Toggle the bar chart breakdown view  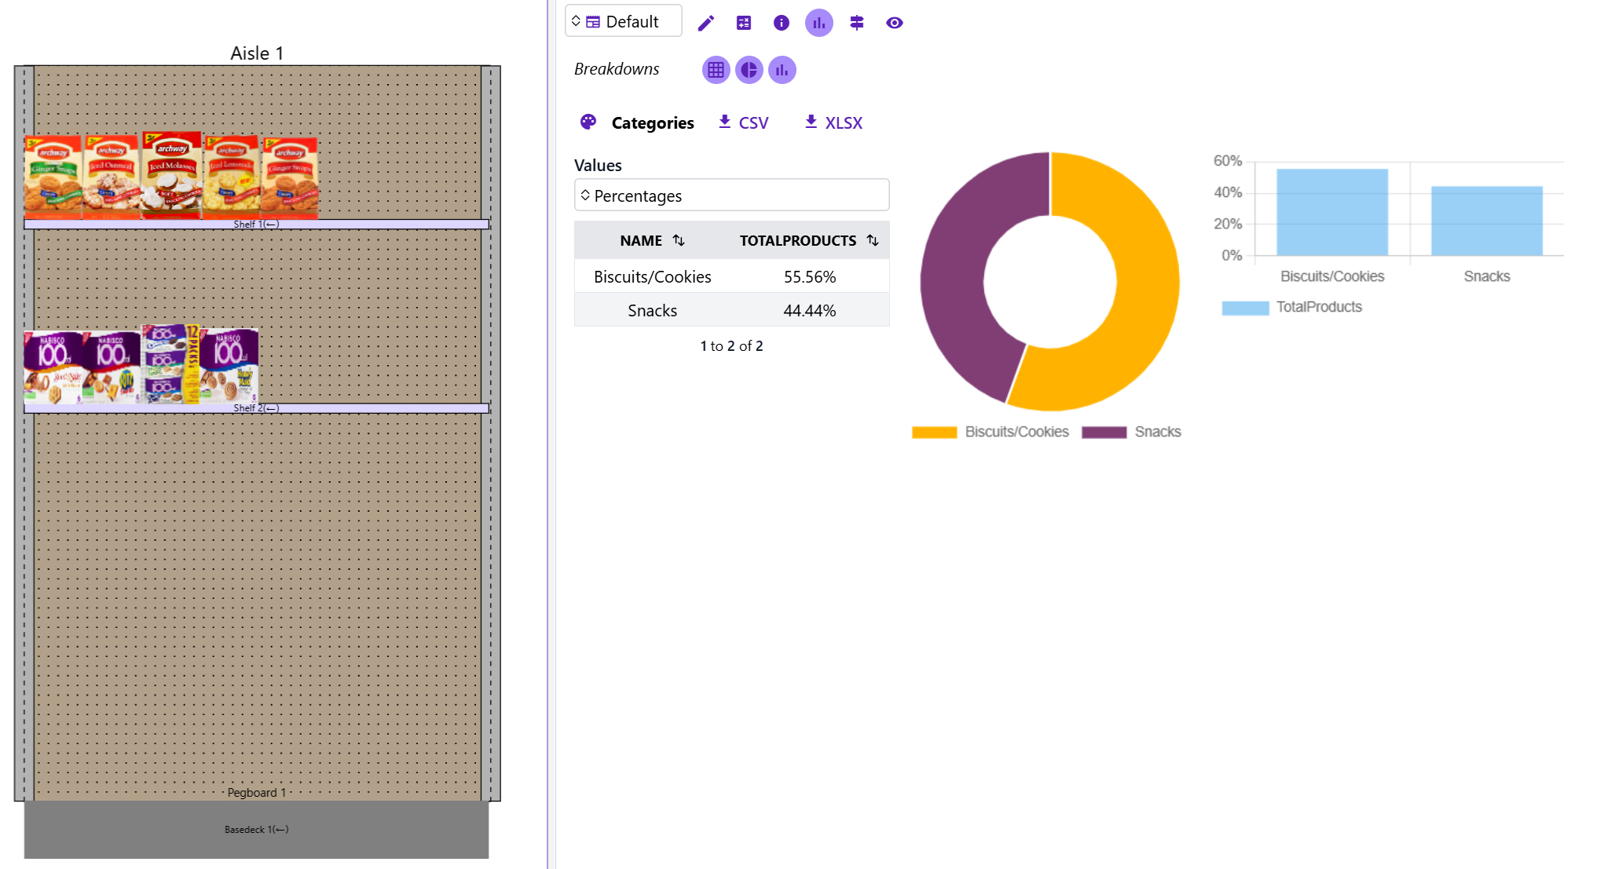click(x=782, y=70)
